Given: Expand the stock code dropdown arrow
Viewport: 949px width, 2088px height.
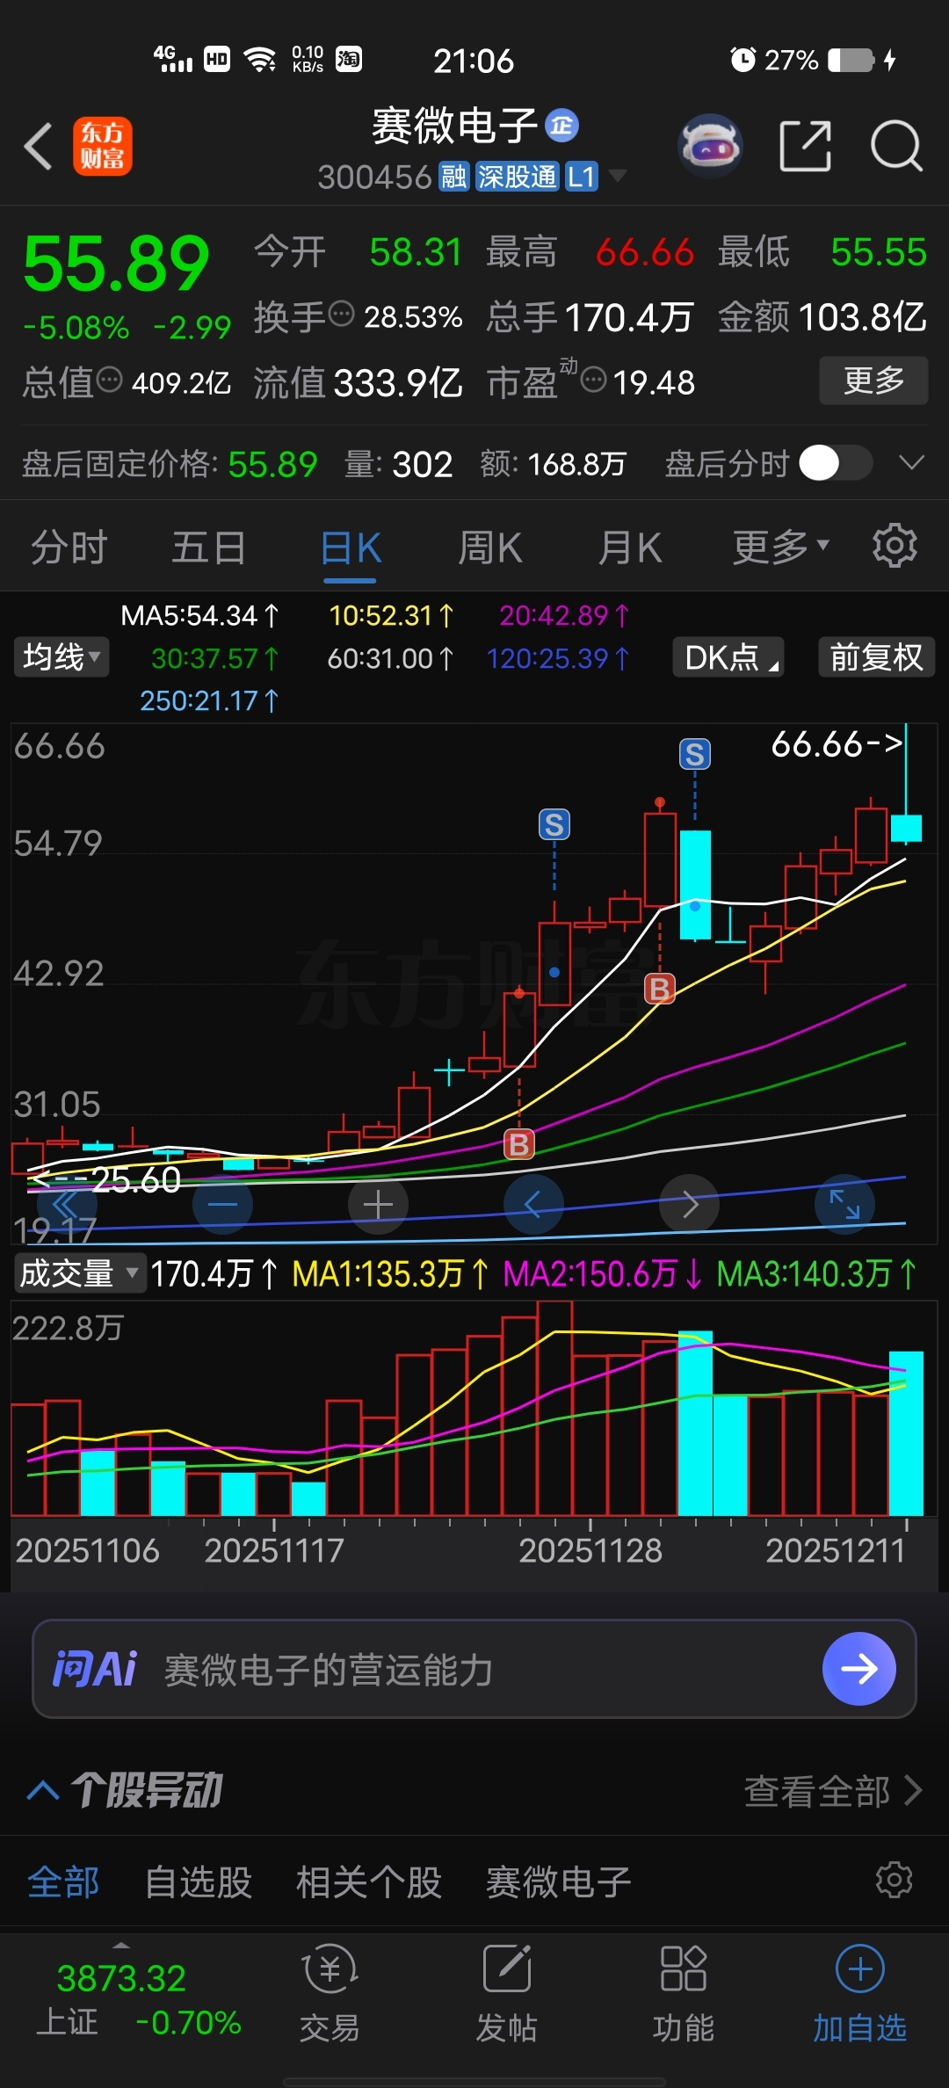Looking at the screenshot, I should [618, 176].
